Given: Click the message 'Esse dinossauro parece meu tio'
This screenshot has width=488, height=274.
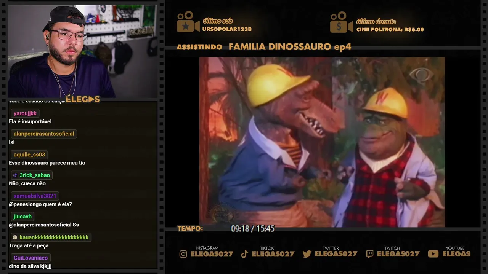Looking at the screenshot, I should (47, 163).
